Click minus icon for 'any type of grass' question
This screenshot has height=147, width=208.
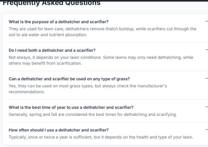pyautogui.click(x=206, y=79)
